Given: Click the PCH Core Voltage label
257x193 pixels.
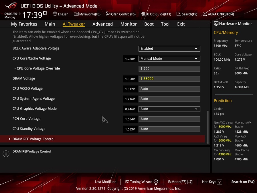Looking at the screenshot, I should point(26,119).
